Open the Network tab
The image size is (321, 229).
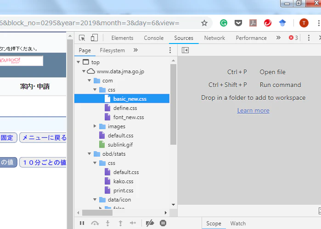point(214,38)
